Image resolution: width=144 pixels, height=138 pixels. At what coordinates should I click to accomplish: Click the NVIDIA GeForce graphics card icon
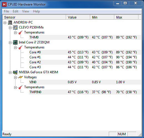pyautogui.click(x=15, y=72)
